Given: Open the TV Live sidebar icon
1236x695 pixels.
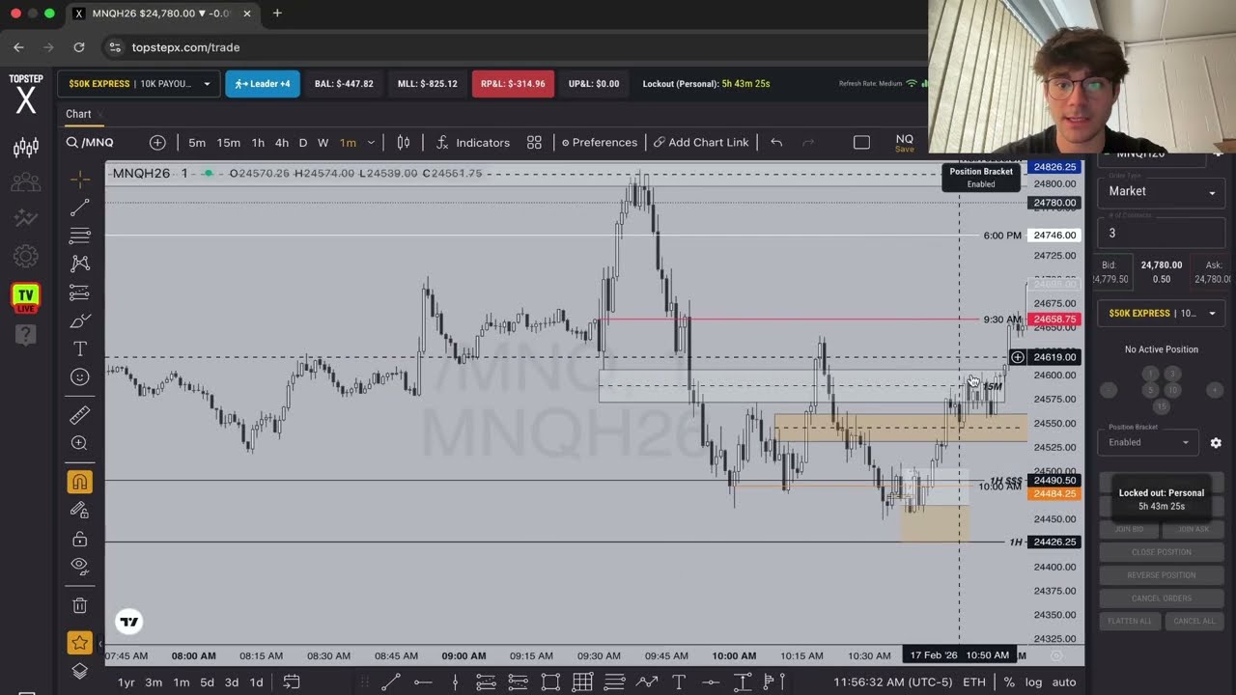Looking at the screenshot, I should tap(26, 297).
